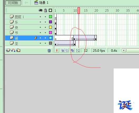Image resolution: width=139 pixels, height=113 pixels.
Task: Lock all layers with padlock icon
Action: (45, 10)
